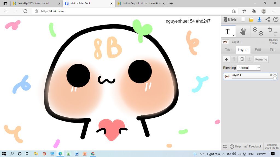
Task: Show hidden system tray icons
Action: coord(223,154)
